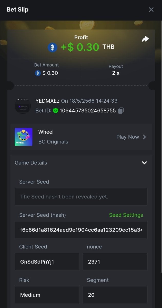Click the YEDMAEz username
This screenshot has width=162, height=308.
coord(47,101)
